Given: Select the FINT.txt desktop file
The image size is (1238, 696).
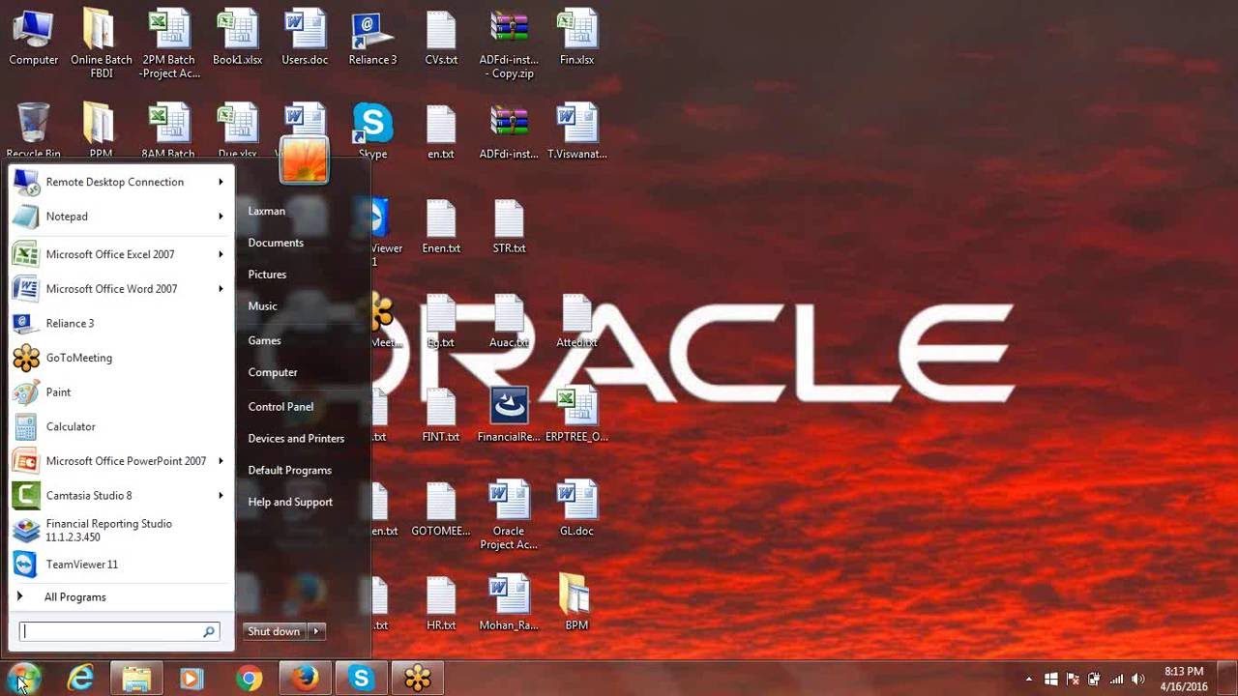Looking at the screenshot, I should (x=441, y=416).
